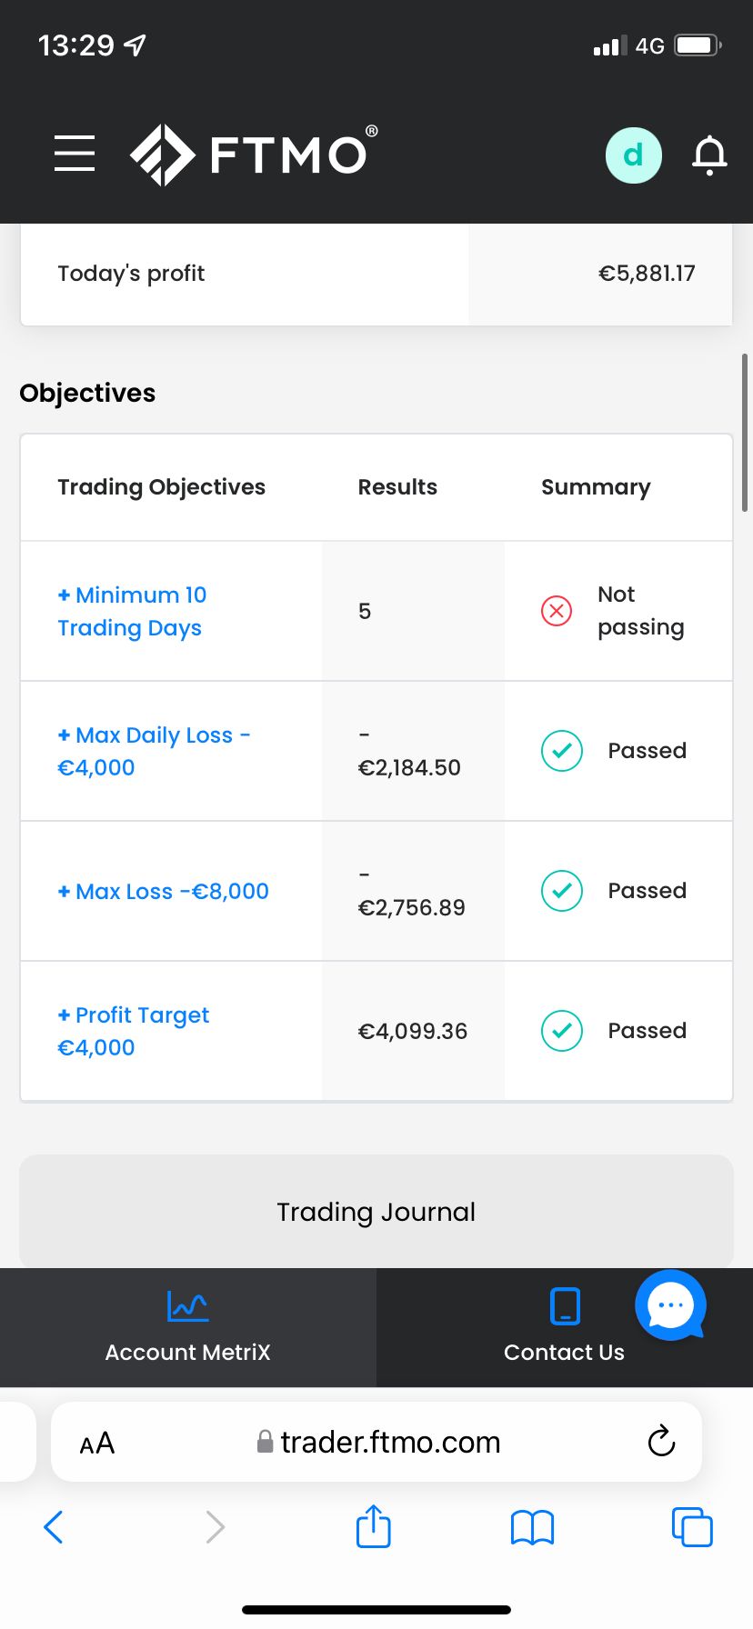753x1629 pixels.
Task: Go back with Safari back arrow
Action: point(54,1527)
